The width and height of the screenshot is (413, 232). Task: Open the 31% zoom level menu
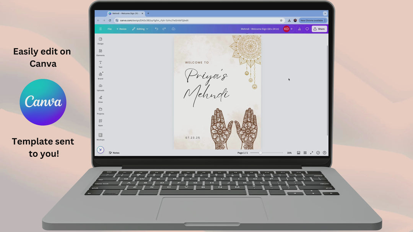289,153
